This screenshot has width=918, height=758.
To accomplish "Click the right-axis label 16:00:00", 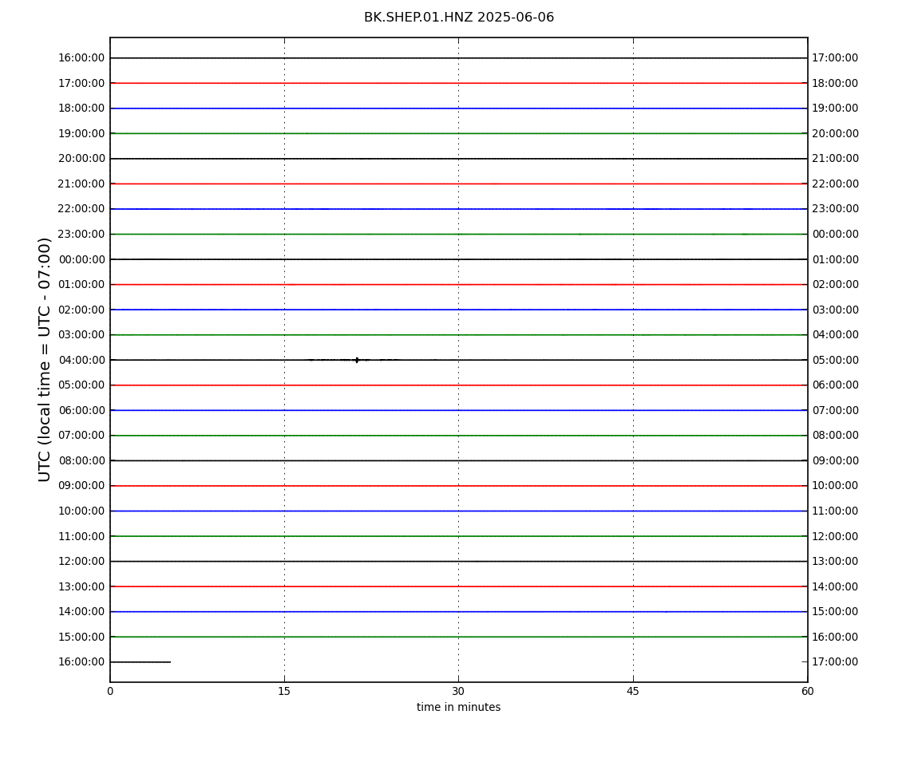I will click(x=835, y=637).
